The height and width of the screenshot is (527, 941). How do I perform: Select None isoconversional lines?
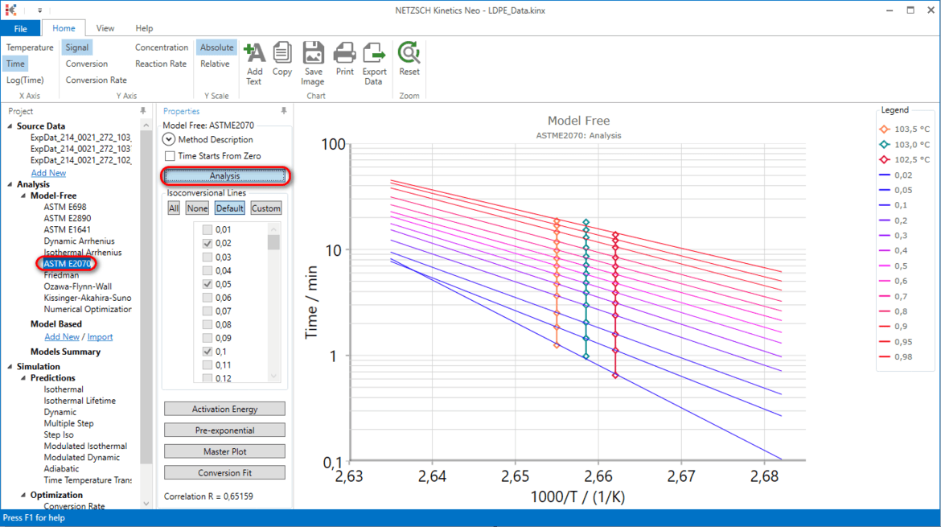coord(197,208)
